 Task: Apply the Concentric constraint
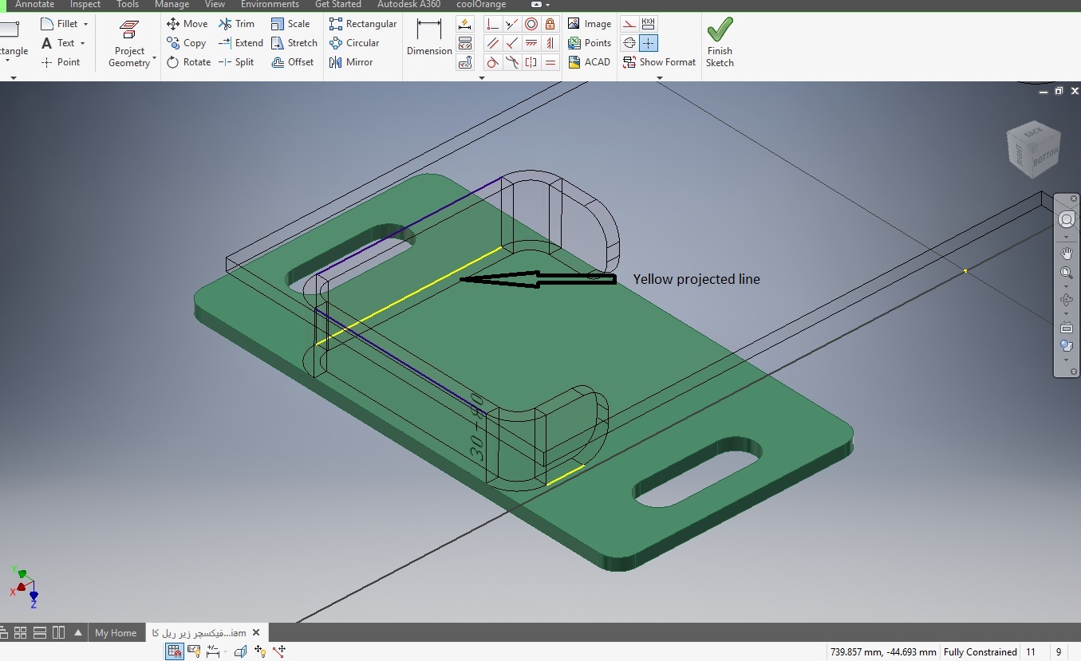coord(531,24)
